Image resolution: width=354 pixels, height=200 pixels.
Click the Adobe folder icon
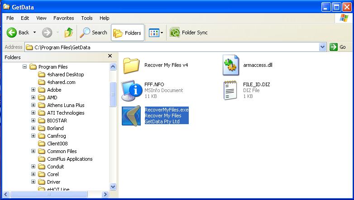point(42,90)
